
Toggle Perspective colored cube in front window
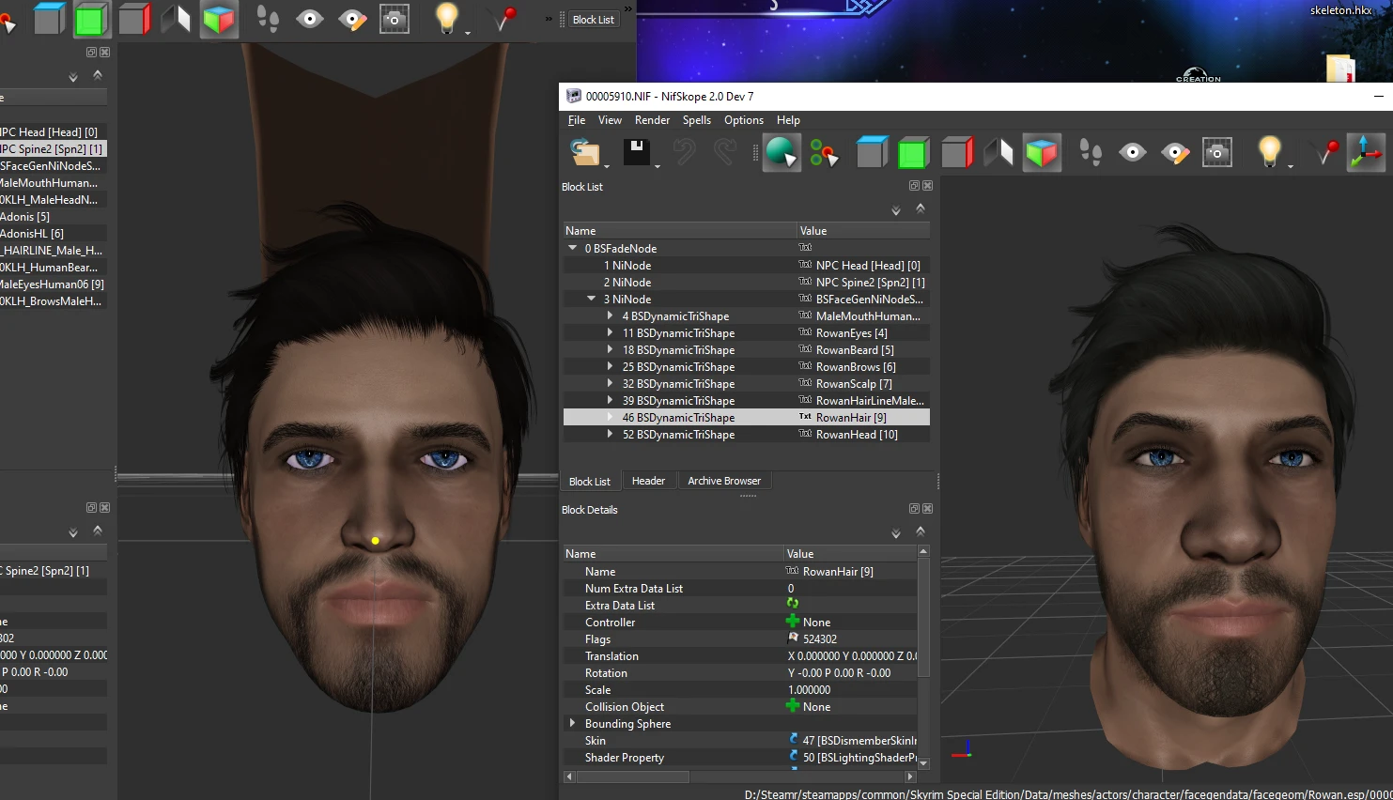click(1042, 152)
